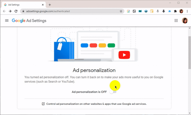This screenshot has height=115, width=191.
Task: Click the YouTube play illustration
Action: 124,55
